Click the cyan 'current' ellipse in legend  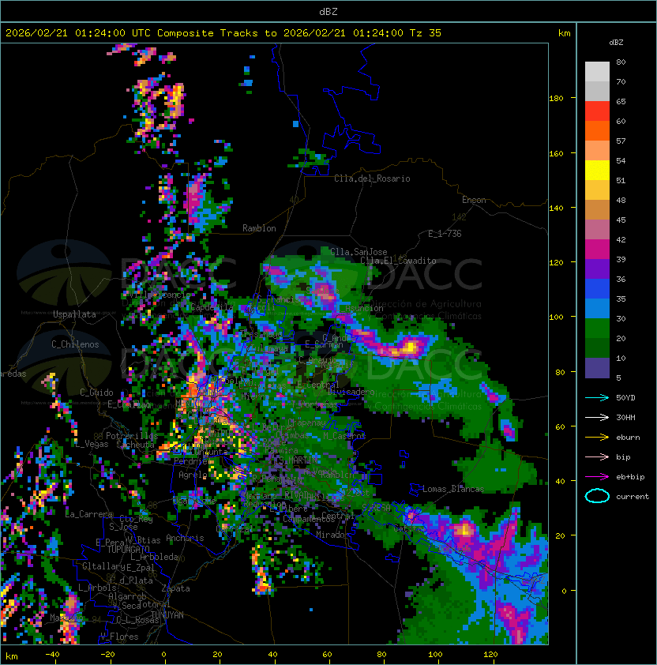(597, 496)
